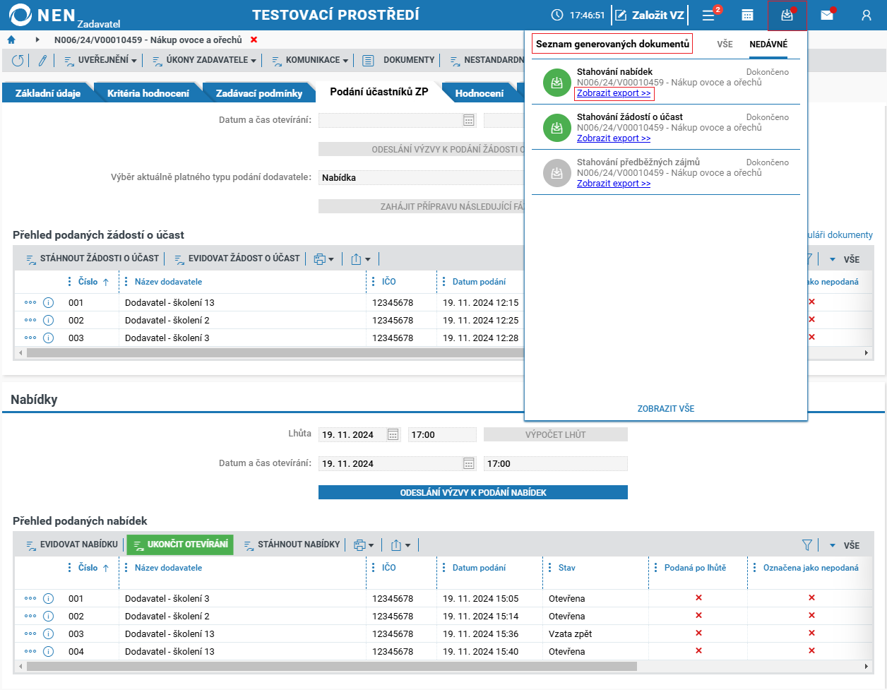887x690 pixels.
Task: Open three-dots menu for žádost 001
Action: tap(30, 302)
